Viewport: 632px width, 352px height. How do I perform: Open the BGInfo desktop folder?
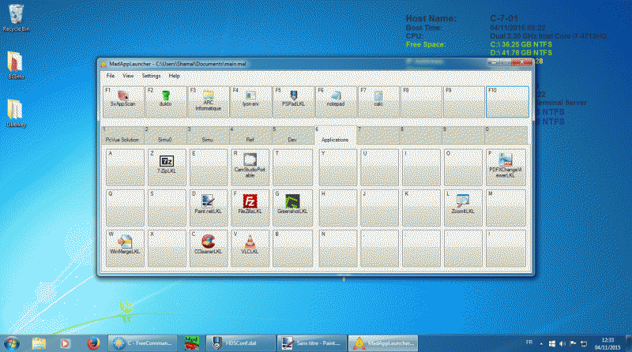(16, 66)
